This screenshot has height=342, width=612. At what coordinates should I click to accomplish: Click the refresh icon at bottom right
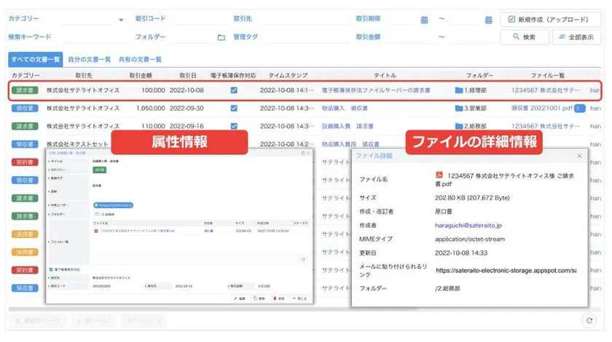[589, 319]
